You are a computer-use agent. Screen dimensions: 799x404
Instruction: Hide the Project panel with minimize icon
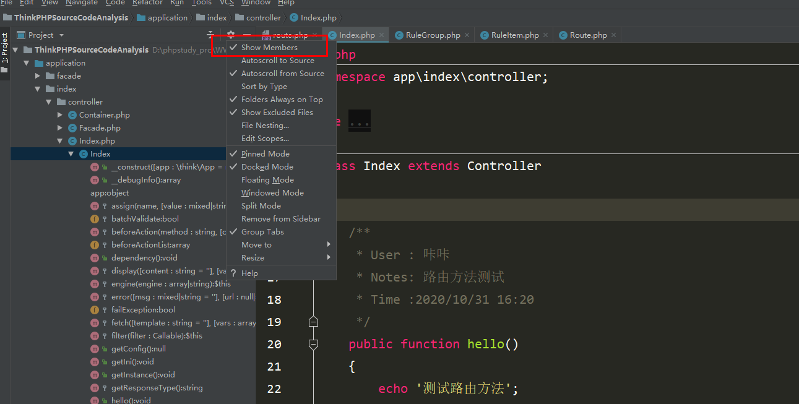pos(246,35)
